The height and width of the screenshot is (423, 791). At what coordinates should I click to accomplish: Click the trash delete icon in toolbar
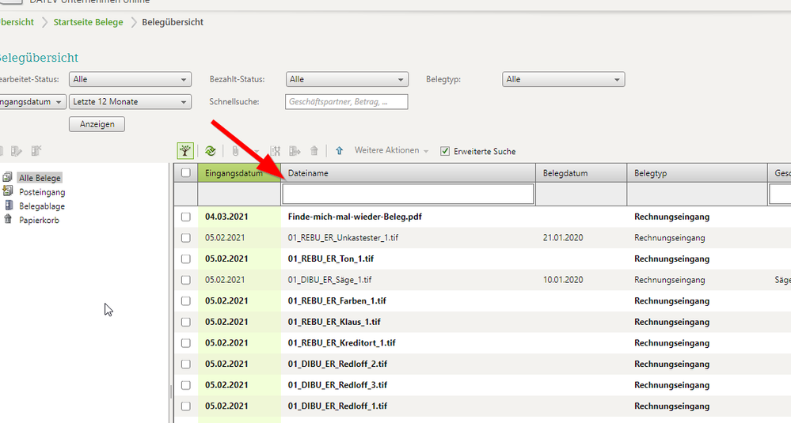click(314, 151)
